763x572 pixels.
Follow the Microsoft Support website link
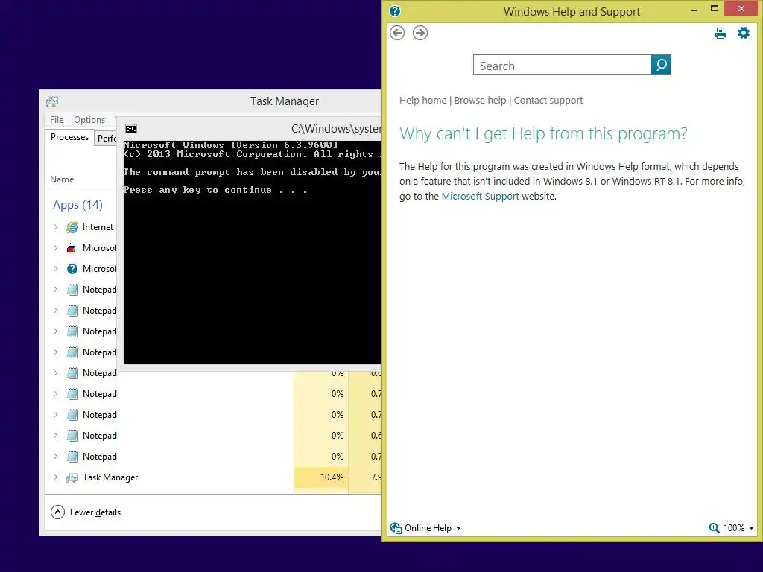point(481,197)
